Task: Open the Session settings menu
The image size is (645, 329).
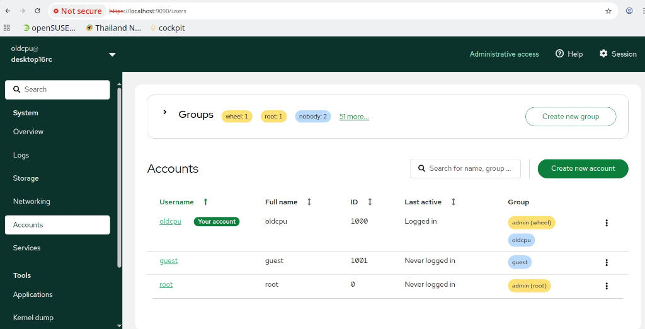Action: pos(617,54)
